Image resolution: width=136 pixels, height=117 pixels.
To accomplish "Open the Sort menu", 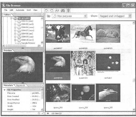I will tap(29, 10).
